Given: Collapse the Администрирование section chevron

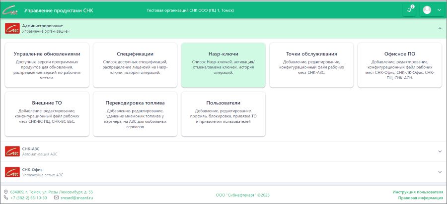Looking at the screenshot, I should click(x=440, y=28).
